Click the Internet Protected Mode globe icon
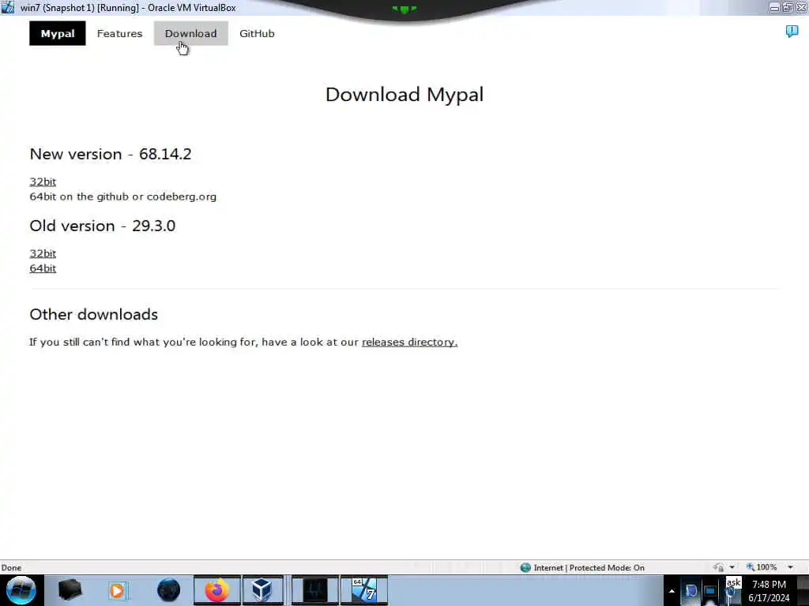 (525, 567)
